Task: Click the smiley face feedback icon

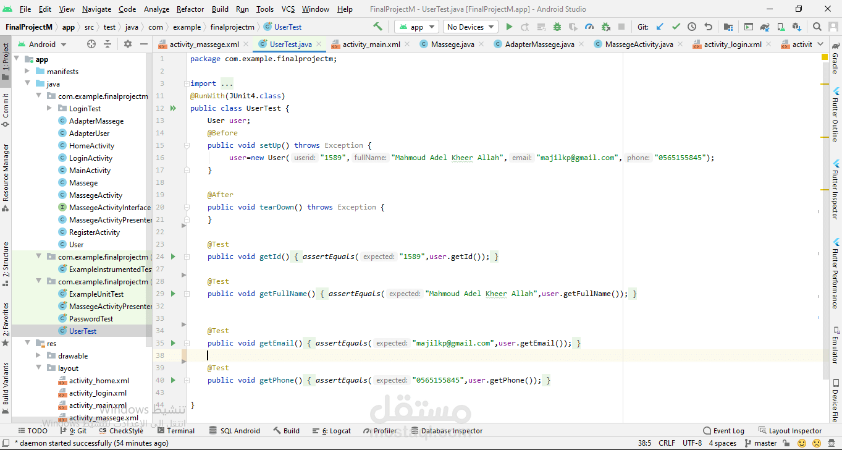Action: click(802, 443)
